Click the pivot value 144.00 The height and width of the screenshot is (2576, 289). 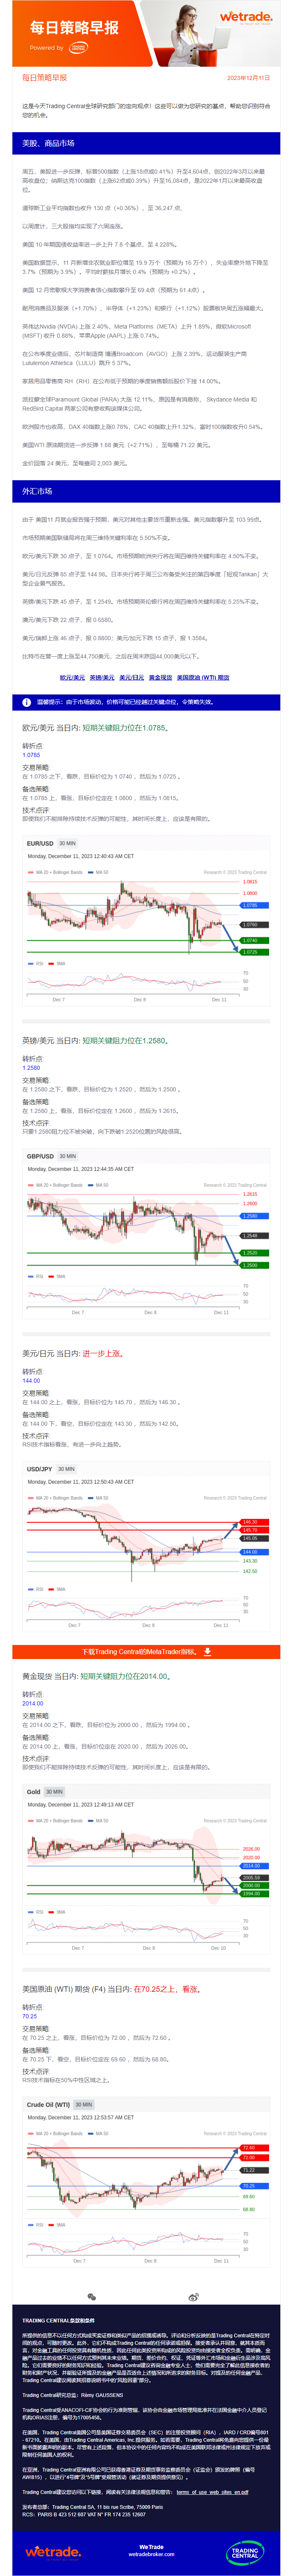(32, 1381)
